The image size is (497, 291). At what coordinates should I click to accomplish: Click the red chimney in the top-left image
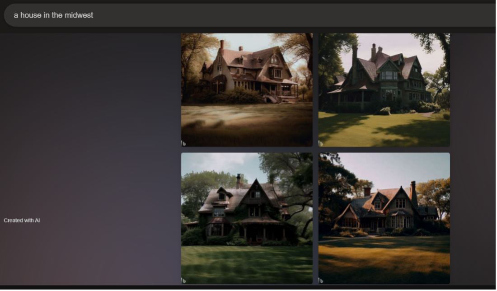[x=222, y=44]
